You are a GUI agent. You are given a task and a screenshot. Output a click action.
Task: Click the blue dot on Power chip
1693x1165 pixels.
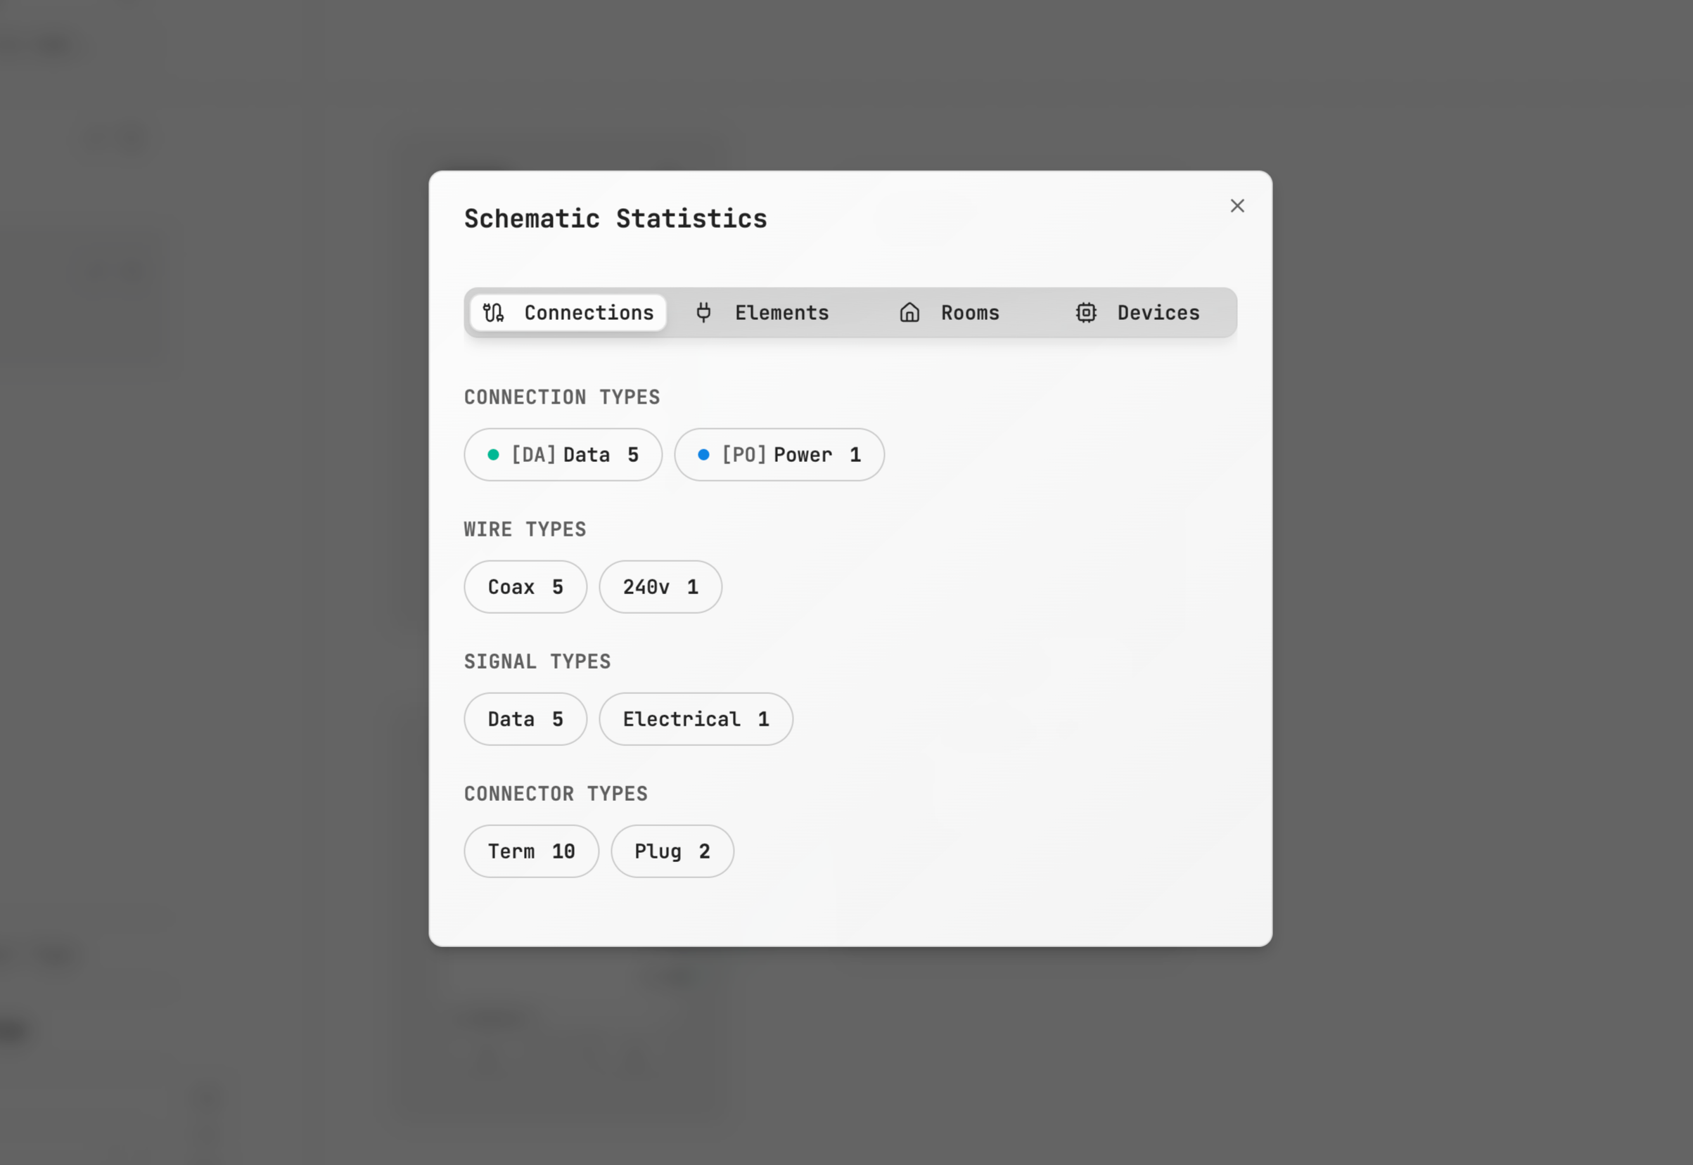pyautogui.click(x=704, y=455)
